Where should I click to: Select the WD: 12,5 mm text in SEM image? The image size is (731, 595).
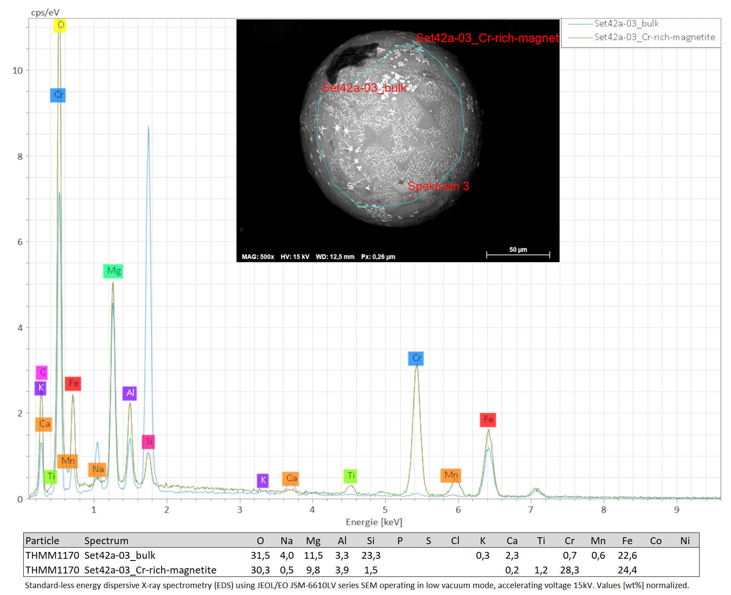pos(335,257)
